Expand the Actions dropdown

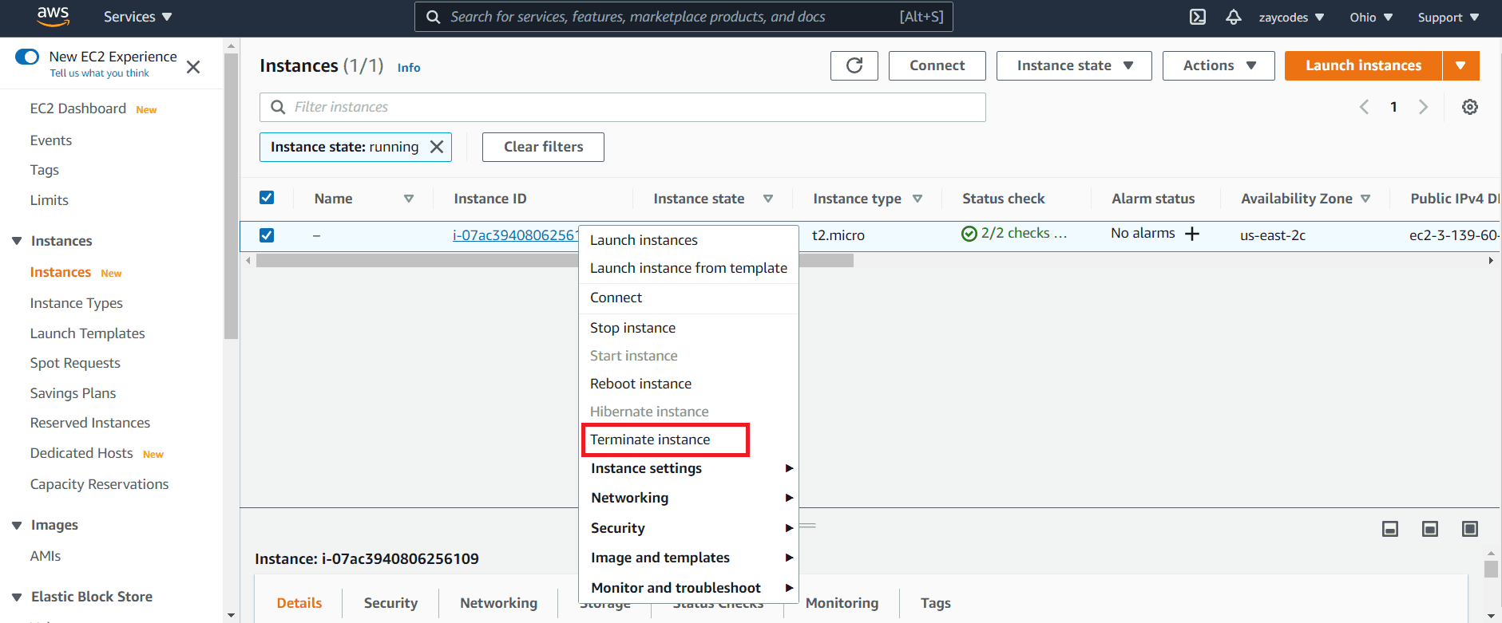pos(1219,65)
